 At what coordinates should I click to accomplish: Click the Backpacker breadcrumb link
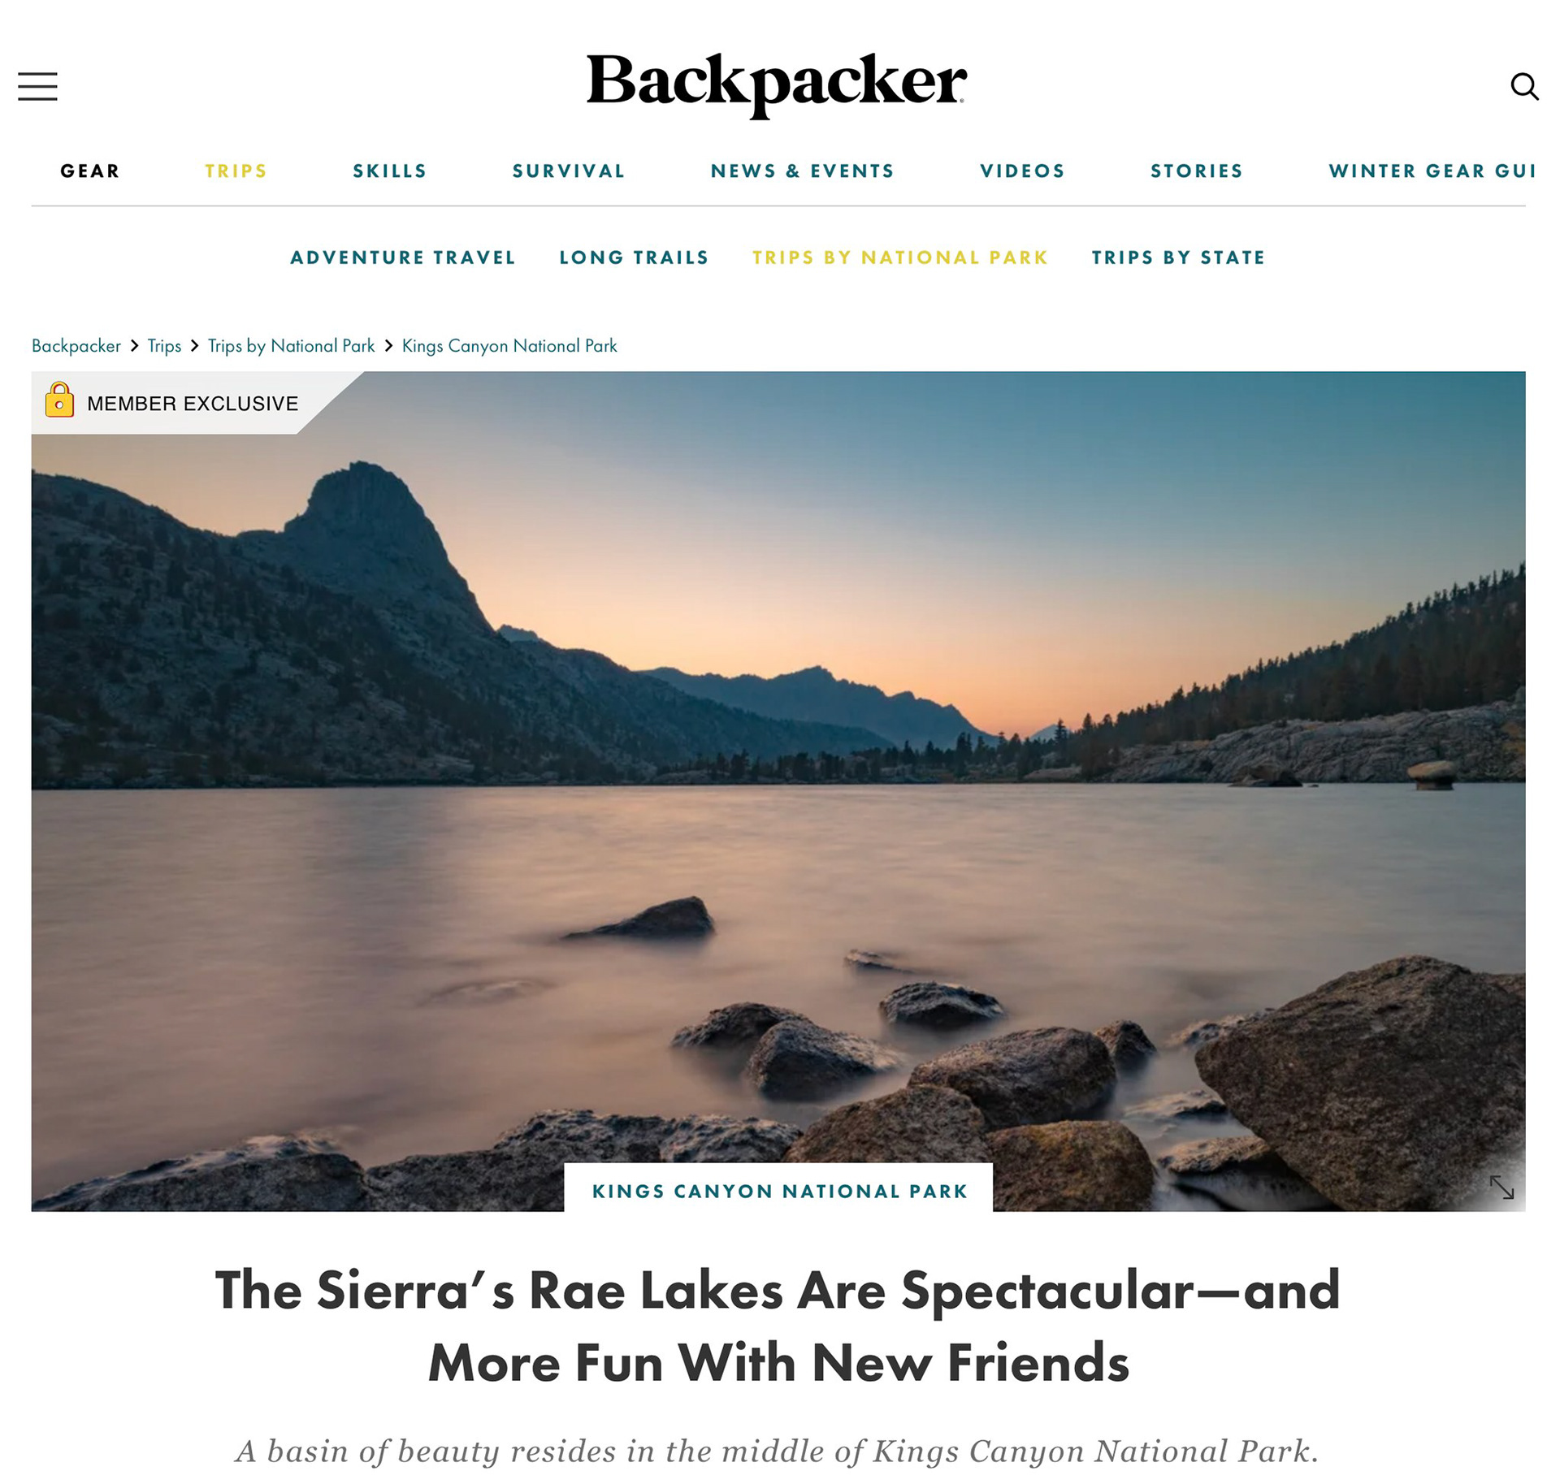(x=76, y=346)
